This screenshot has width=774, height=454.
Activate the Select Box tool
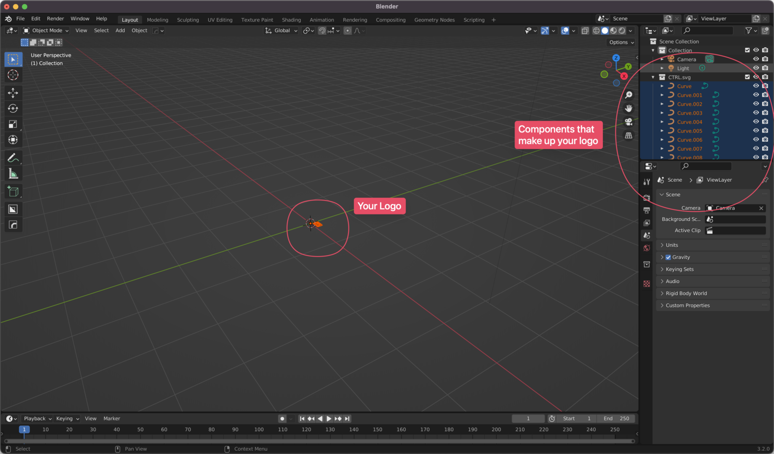[13, 59]
